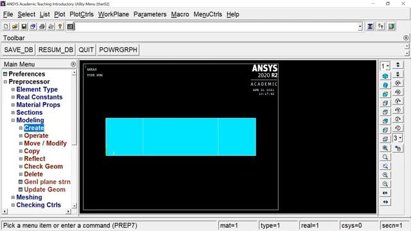Open the PlotCtrls menu
Viewport: 411px width, 231px height.
coord(82,14)
